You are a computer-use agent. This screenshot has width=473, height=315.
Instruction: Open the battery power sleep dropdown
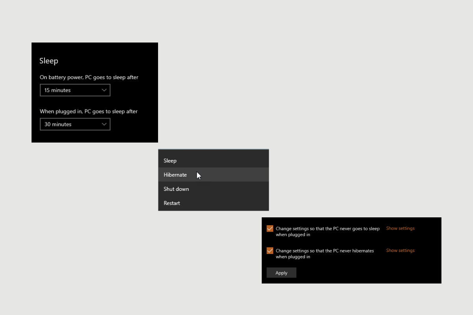click(x=75, y=90)
